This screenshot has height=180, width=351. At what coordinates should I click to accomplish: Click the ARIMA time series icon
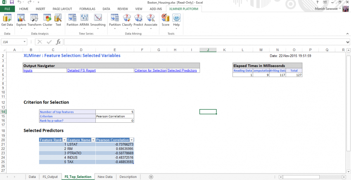coord(84,19)
